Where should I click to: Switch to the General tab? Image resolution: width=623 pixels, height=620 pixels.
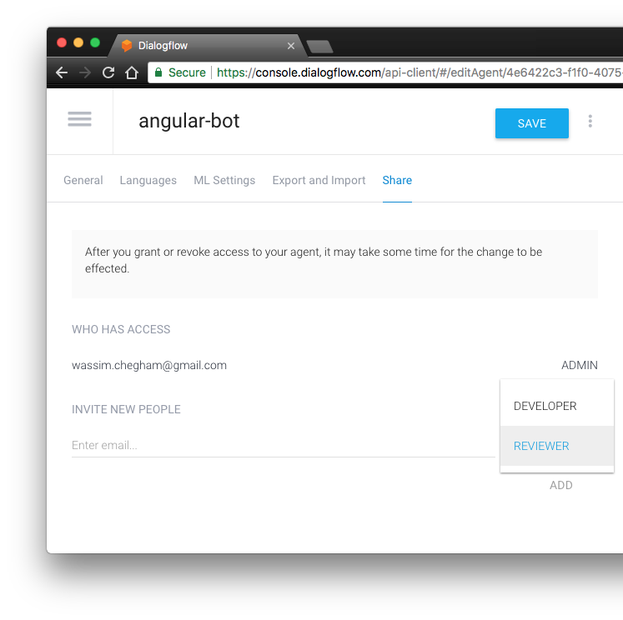tap(83, 180)
